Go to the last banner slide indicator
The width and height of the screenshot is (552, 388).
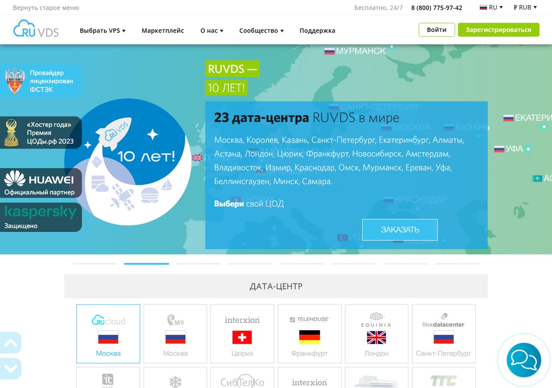click(457, 264)
